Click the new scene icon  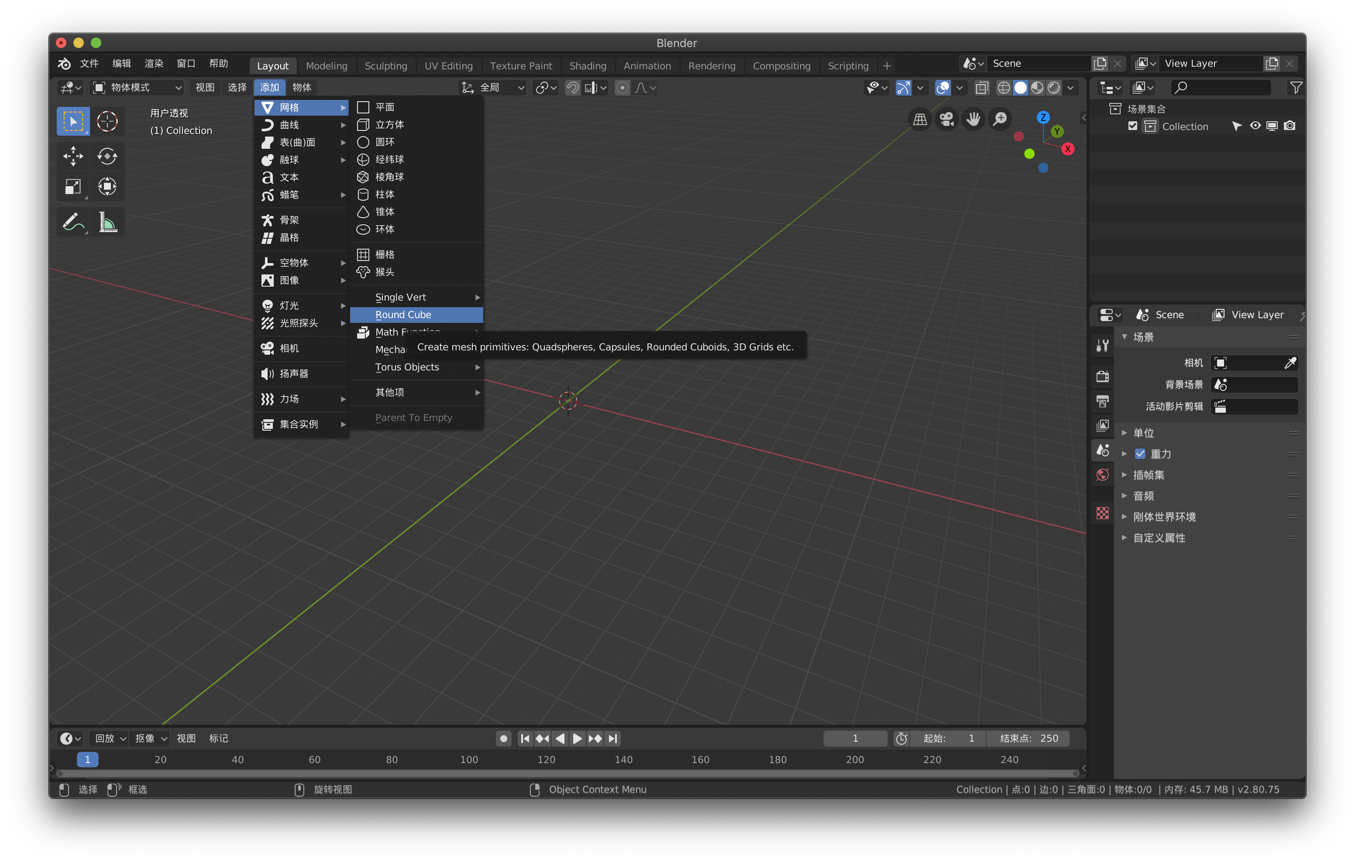point(1100,64)
